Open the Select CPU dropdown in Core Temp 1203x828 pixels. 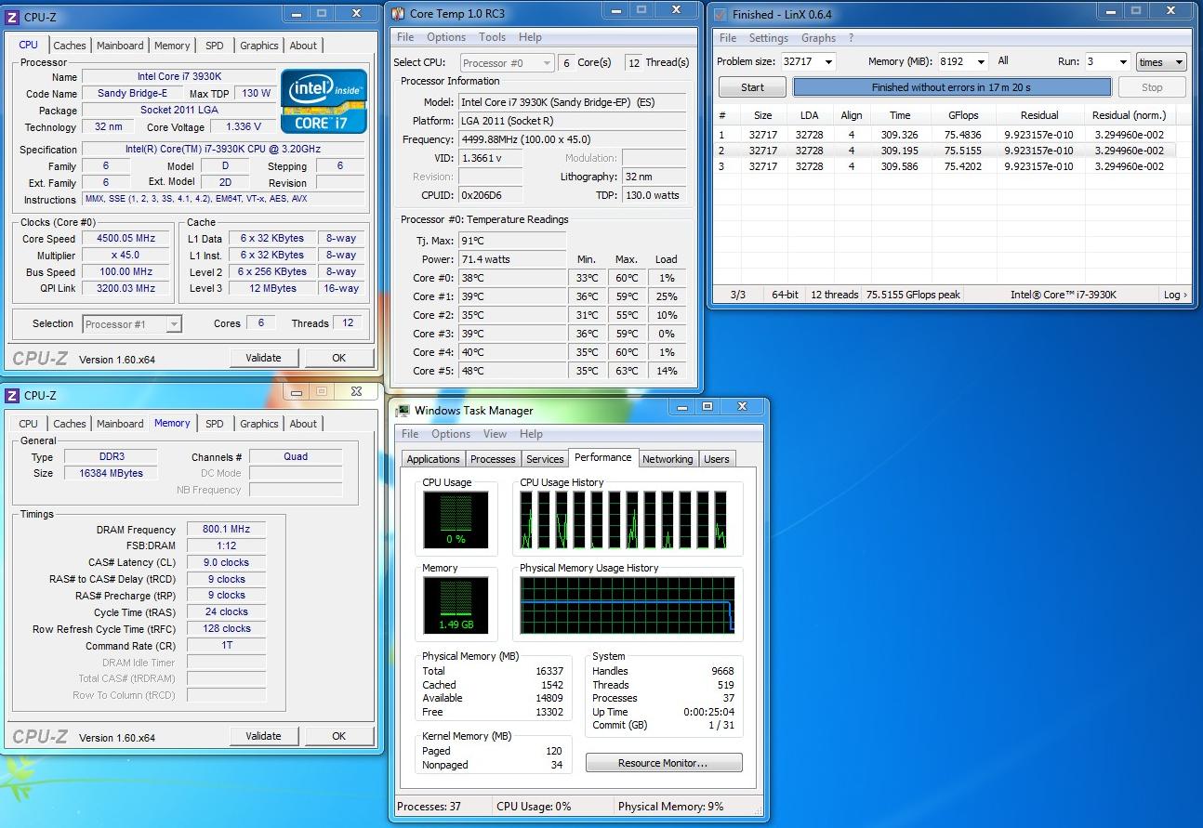(506, 63)
